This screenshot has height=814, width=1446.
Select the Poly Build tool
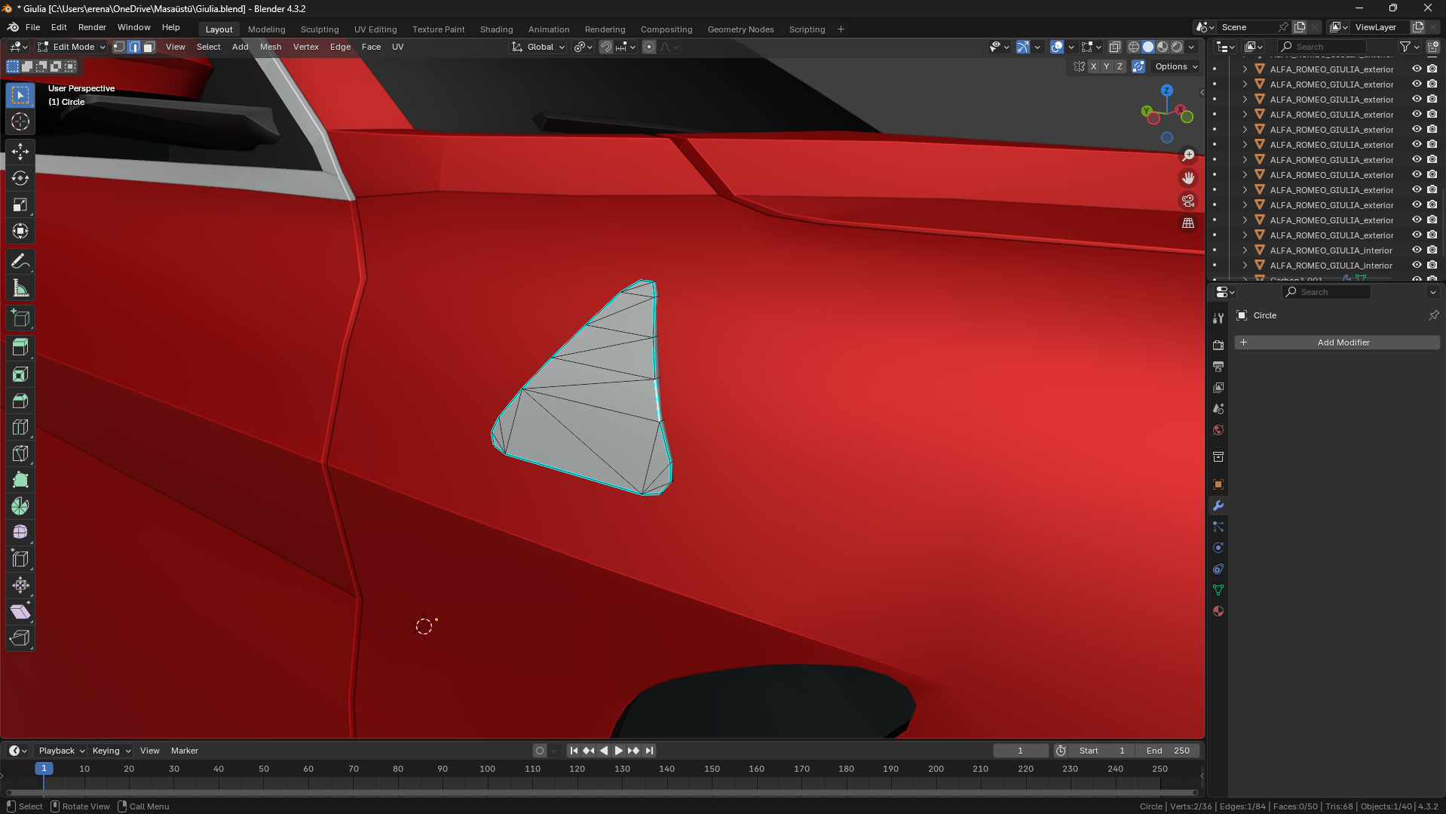click(x=20, y=480)
